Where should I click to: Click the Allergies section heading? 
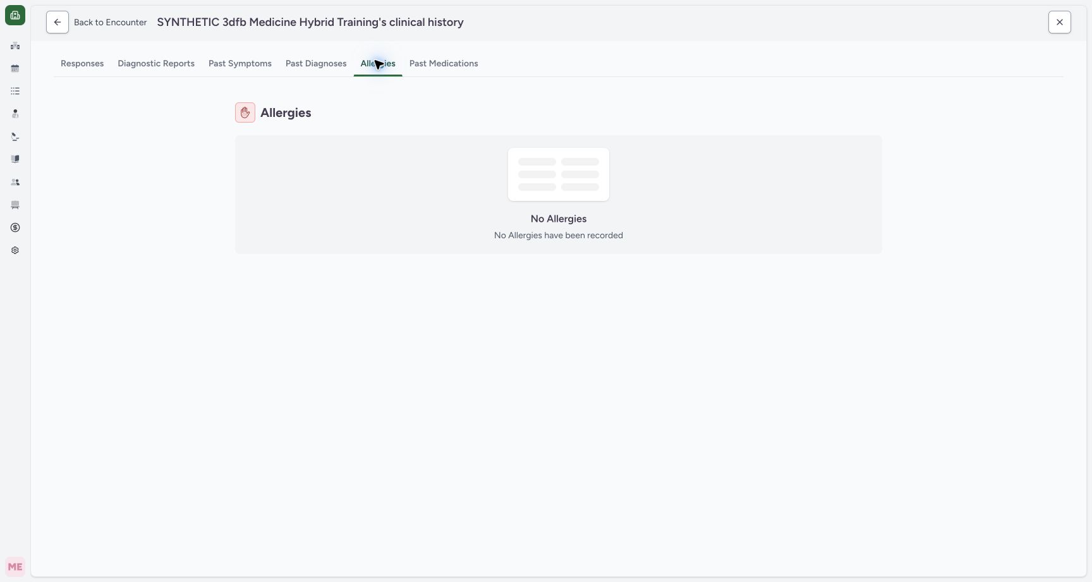point(286,112)
